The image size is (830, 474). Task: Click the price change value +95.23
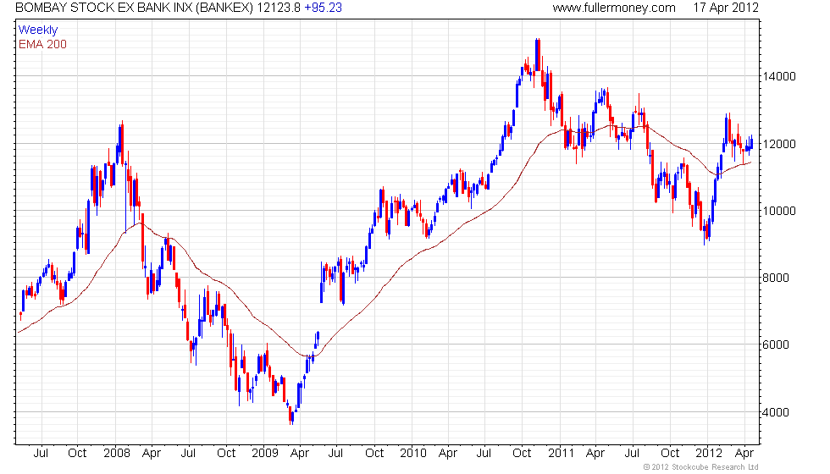[323, 8]
